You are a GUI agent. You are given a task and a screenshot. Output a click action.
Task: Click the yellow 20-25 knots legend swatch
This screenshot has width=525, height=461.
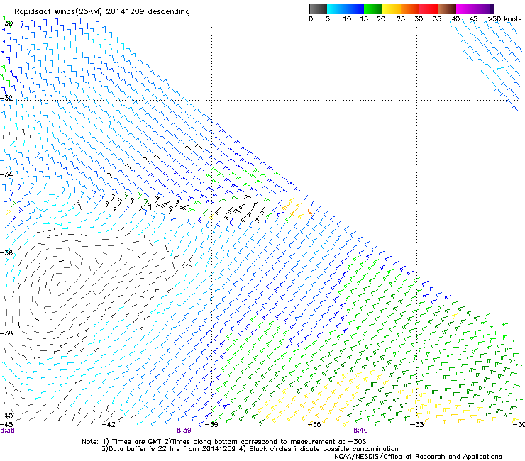pyautogui.click(x=392, y=9)
